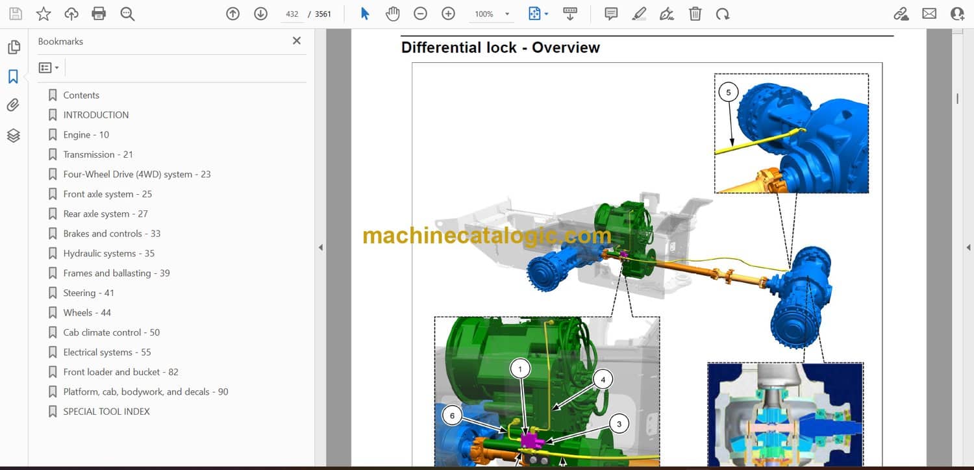Click the delete trash icon
Image resolution: width=974 pixels, height=470 pixels.
point(695,14)
